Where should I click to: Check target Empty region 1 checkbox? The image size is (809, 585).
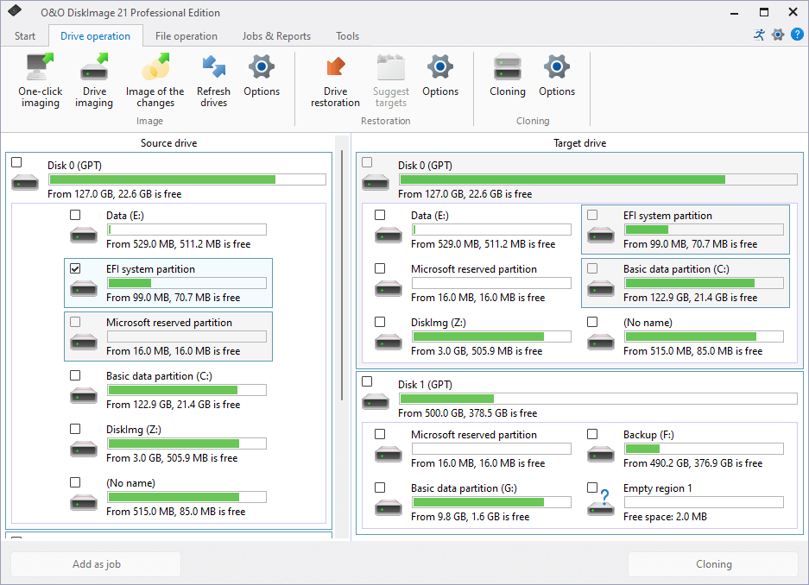tap(592, 487)
